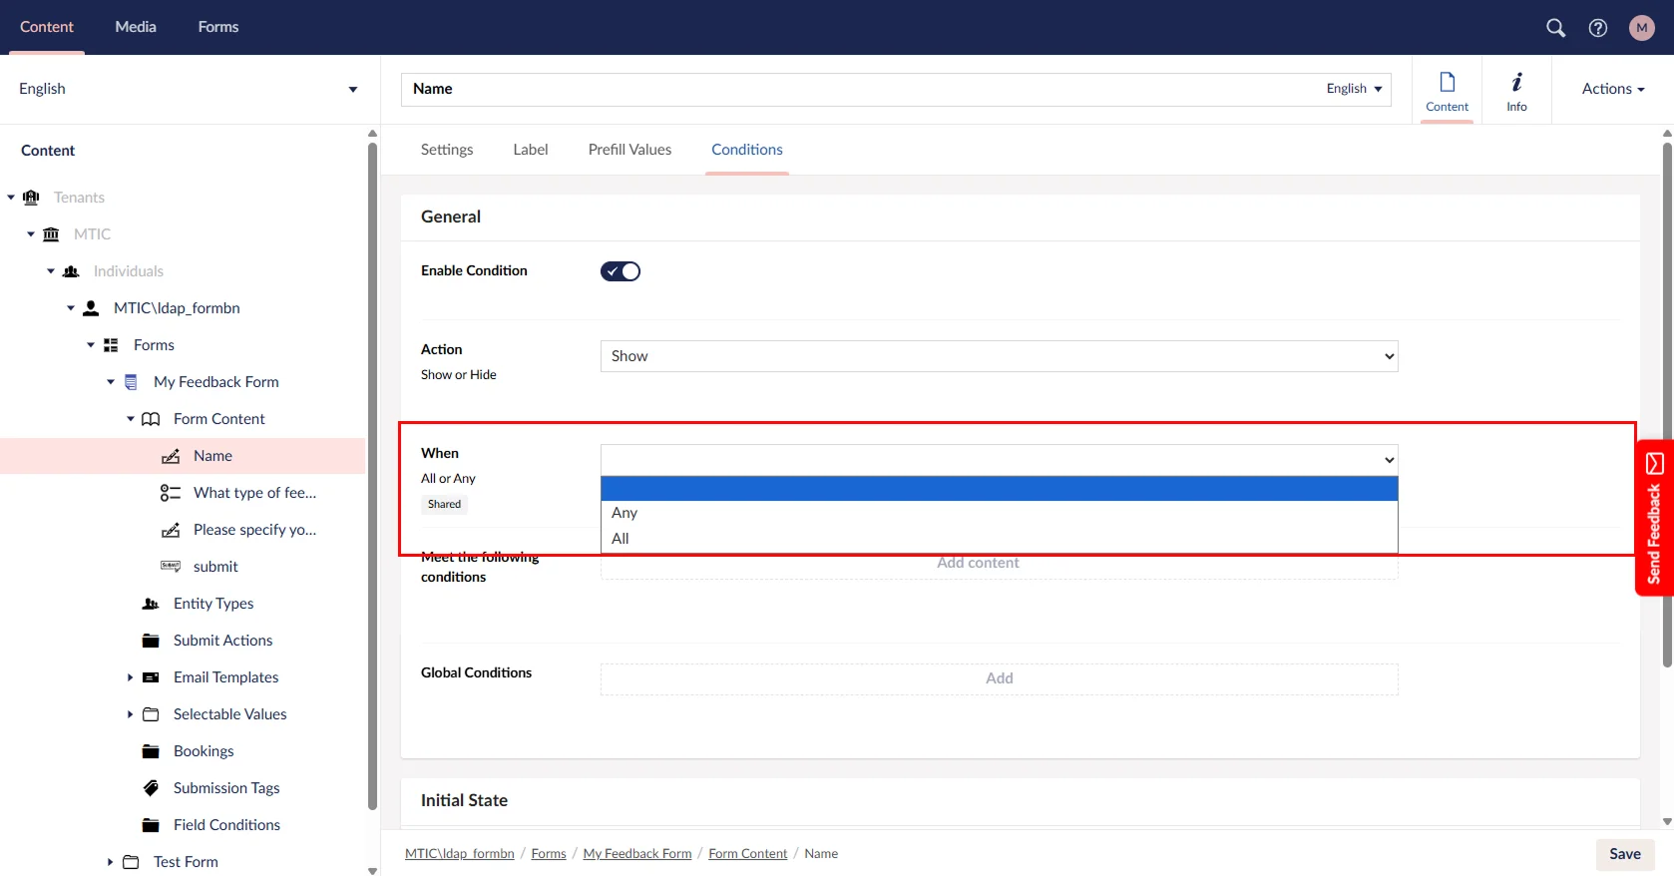Screen dimensions: 1674x876
Task: Open the search magnifier icon
Action: click(x=1555, y=28)
